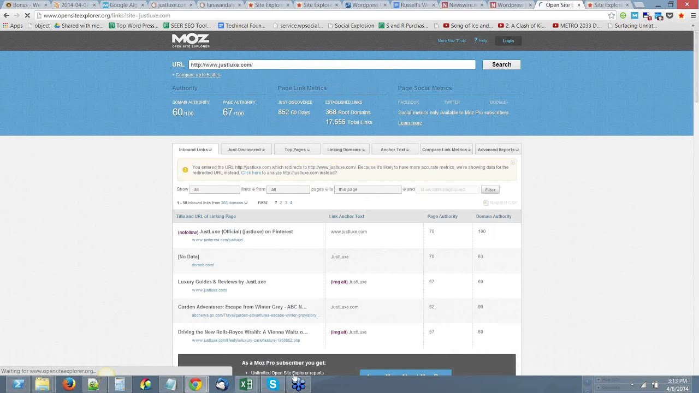Screen dimensions: 699x393
Task: Switch to the Linking Domains tab
Action: pos(346,150)
